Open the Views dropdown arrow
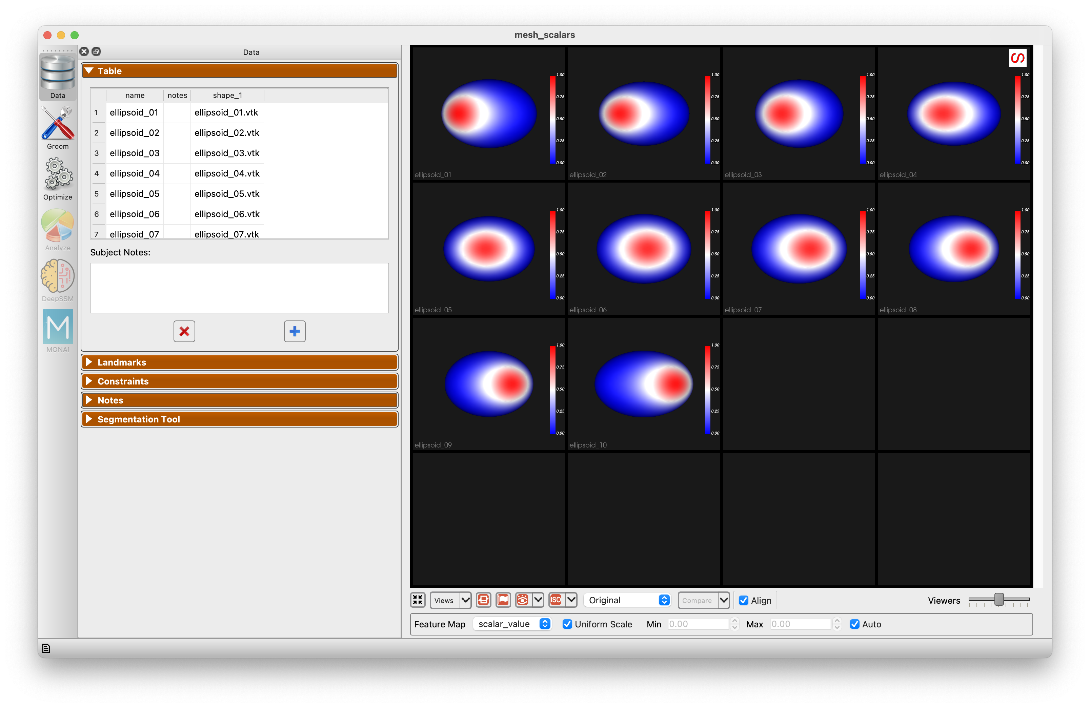This screenshot has width=1090, height=708. point(465,600)
